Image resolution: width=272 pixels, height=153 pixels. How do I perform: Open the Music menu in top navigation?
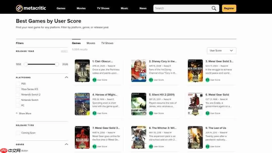[x=124, y=8]
